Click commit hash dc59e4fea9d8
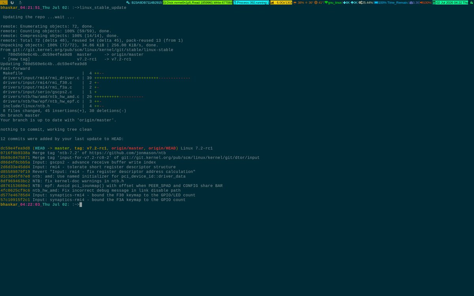Image resolution: width=474 pixels, height=296 pixels. pos(15,148)
